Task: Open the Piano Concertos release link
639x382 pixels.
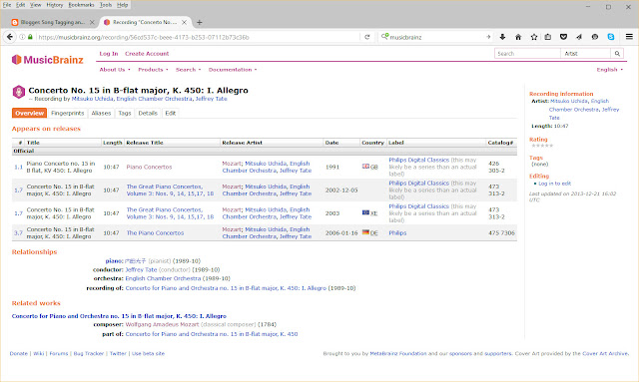Action: 149,167
